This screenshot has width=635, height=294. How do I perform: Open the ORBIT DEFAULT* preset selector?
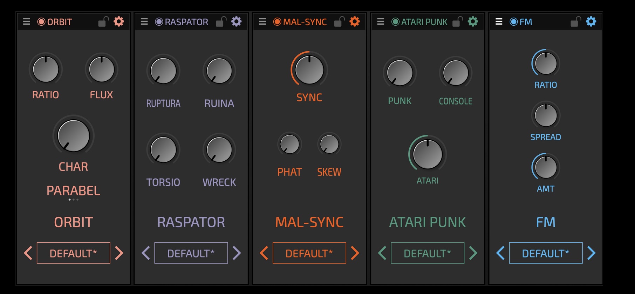(74, 253)
